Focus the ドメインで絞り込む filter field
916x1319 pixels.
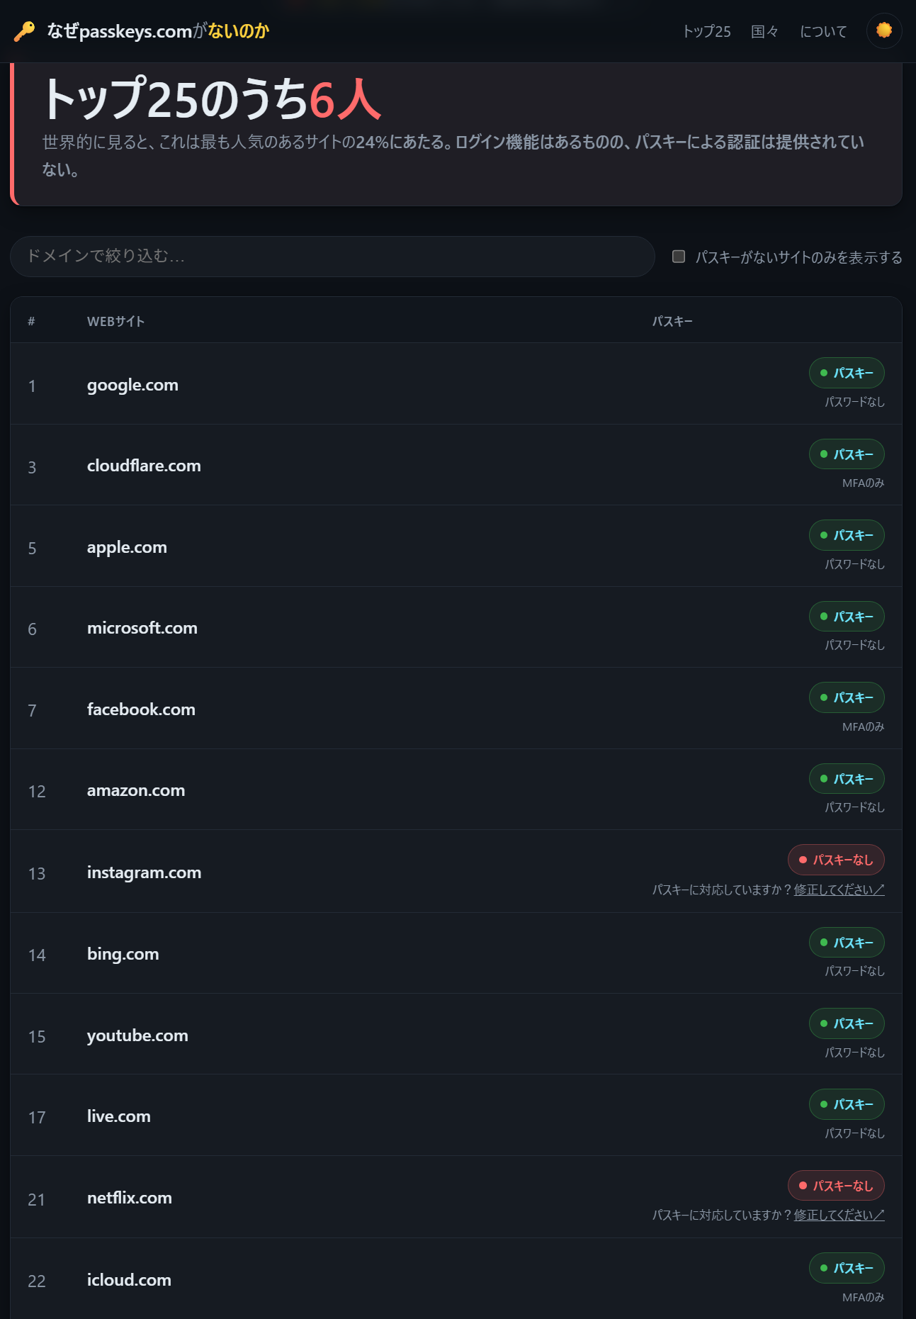click(x=332, y=256)
